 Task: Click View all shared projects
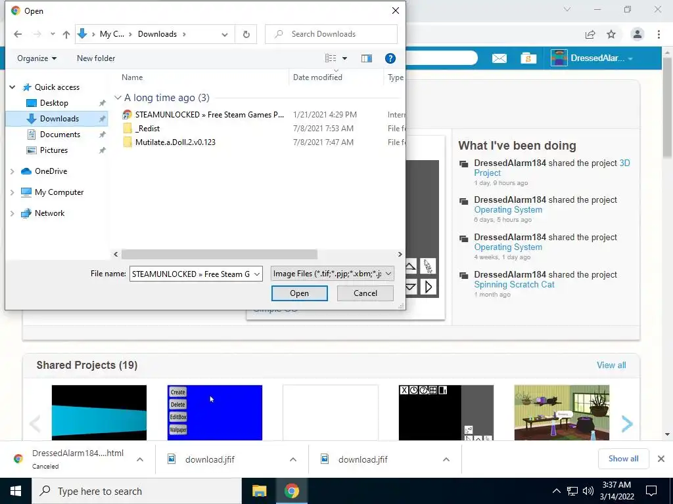pos(611,365)
